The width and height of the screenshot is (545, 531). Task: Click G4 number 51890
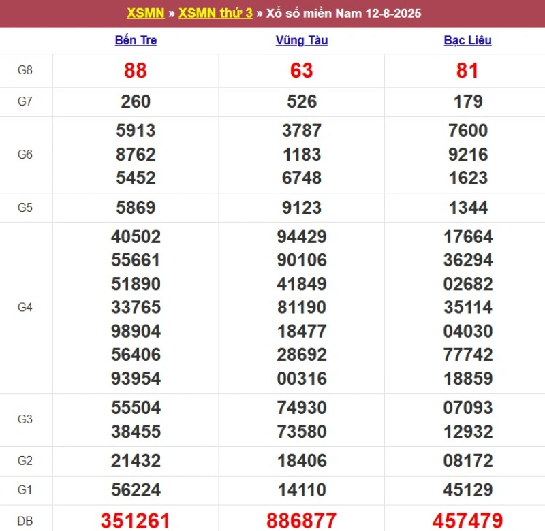click(x=136, y=284)
